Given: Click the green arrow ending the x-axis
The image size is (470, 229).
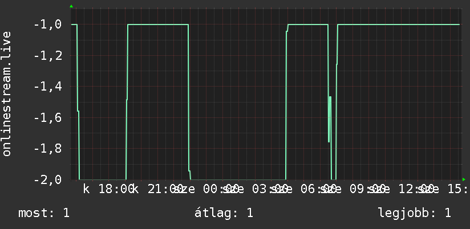Looking at the screenshot, I should (x=464, y=179).
